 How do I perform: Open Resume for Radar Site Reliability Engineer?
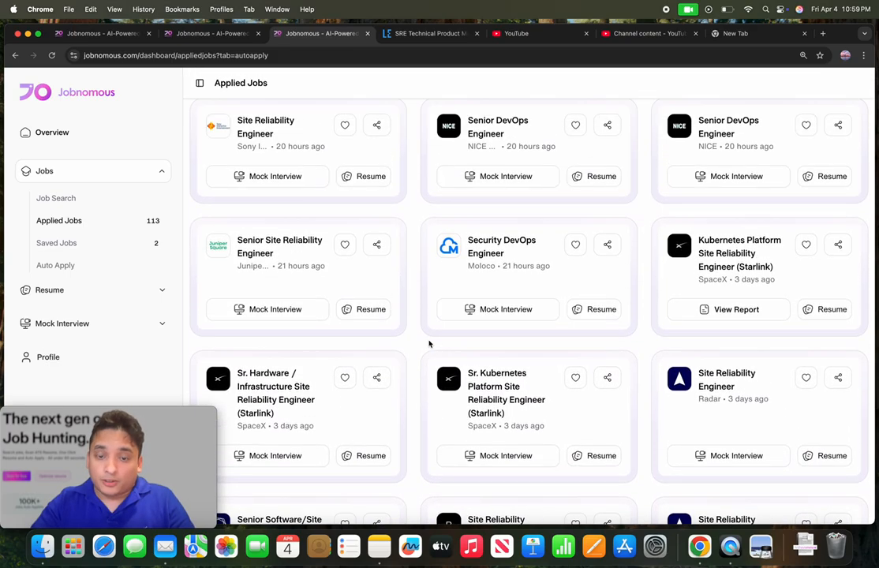[825, 455]
